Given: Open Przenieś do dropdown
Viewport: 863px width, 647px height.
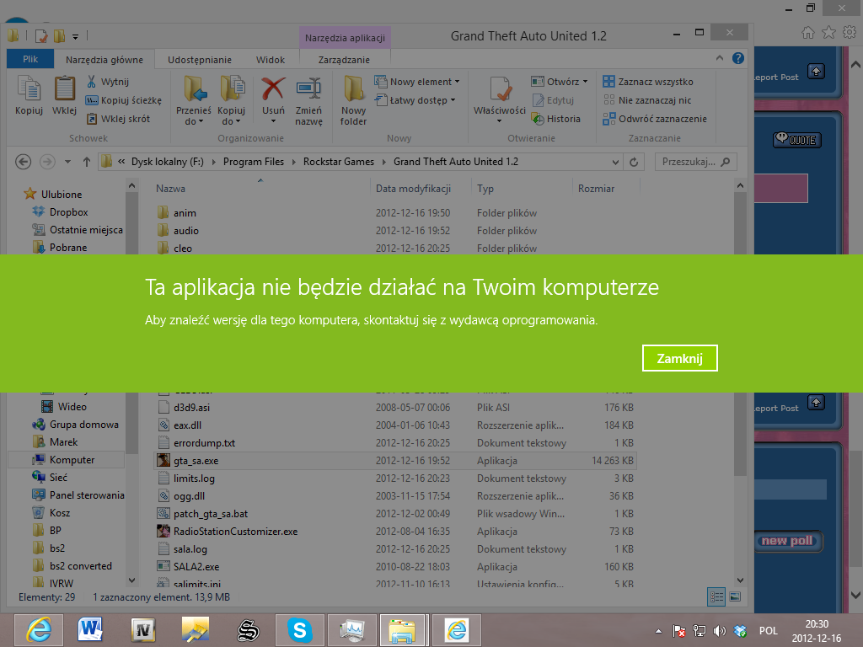Looking at the screenshot, I should tap(194, 100).
